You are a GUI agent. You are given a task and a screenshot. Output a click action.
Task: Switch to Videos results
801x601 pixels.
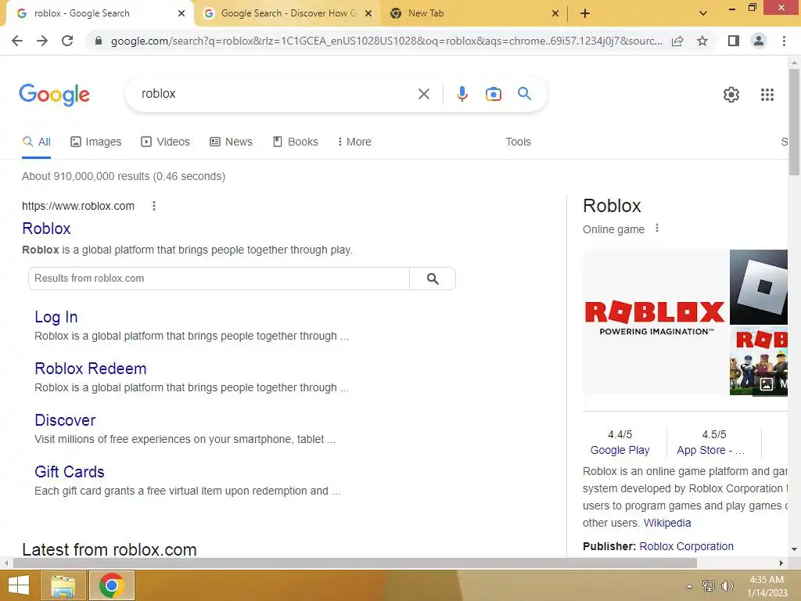click(166, 142)
